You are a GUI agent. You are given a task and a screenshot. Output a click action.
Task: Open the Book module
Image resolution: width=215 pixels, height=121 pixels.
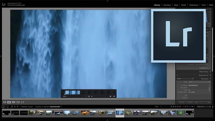pos(184,5)
